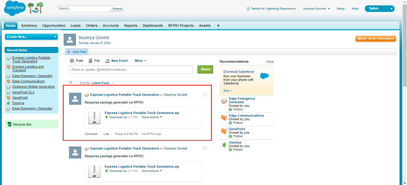
Task: Expand the More menu in the publisher
Action: tap(140, 61)
